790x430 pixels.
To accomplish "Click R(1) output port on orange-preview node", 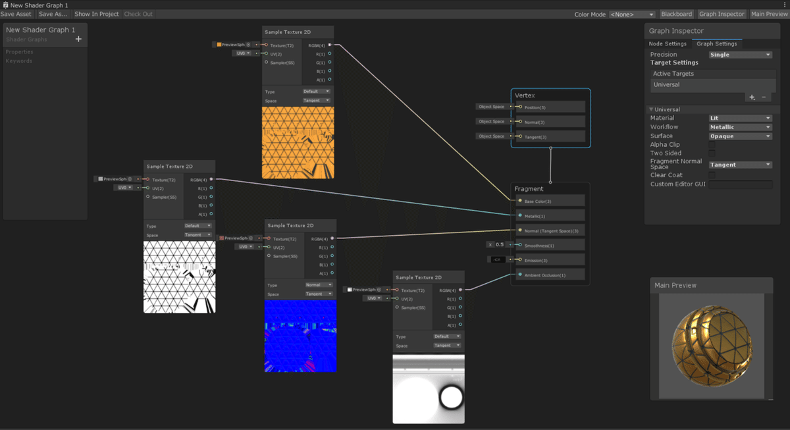I will click(x=329, y=54).
